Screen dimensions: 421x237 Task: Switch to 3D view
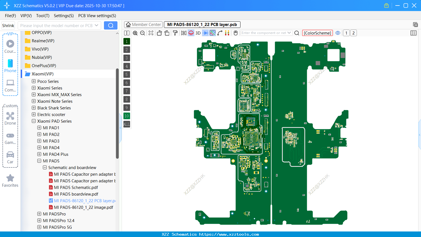(198, 33)
